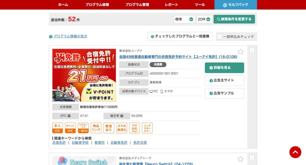Open the 免許合宿 keyword link
306x165 pixels.
point(140,143)
